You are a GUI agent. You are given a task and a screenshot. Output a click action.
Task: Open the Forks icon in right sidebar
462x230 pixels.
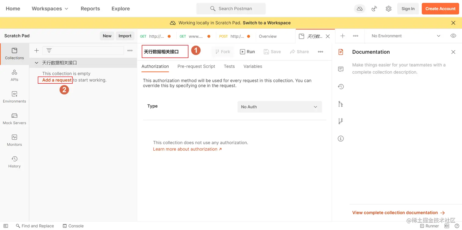point(341,121)
